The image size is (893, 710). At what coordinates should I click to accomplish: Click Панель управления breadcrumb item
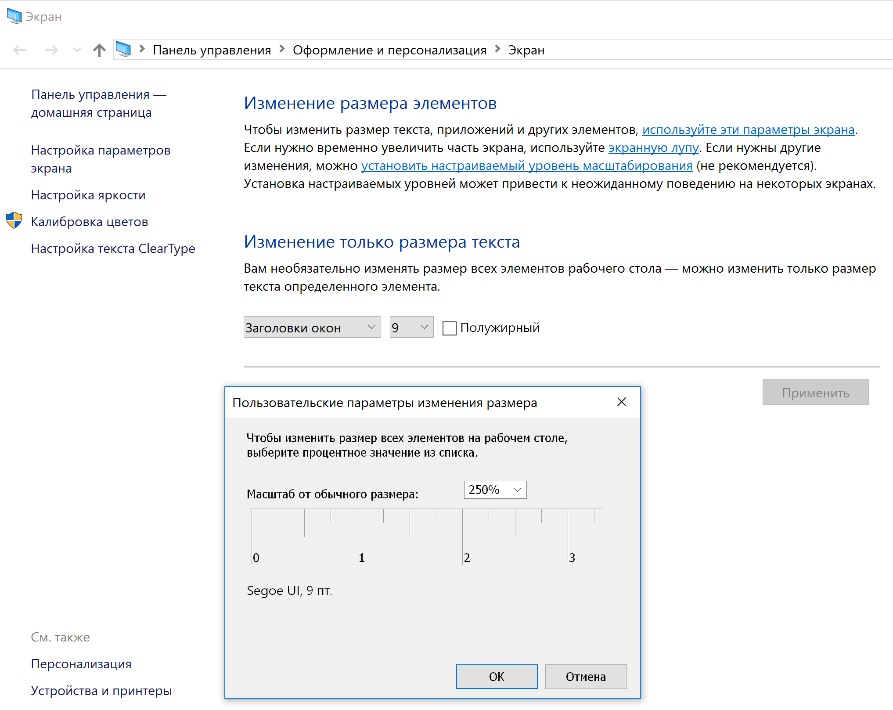click(212, 50)
